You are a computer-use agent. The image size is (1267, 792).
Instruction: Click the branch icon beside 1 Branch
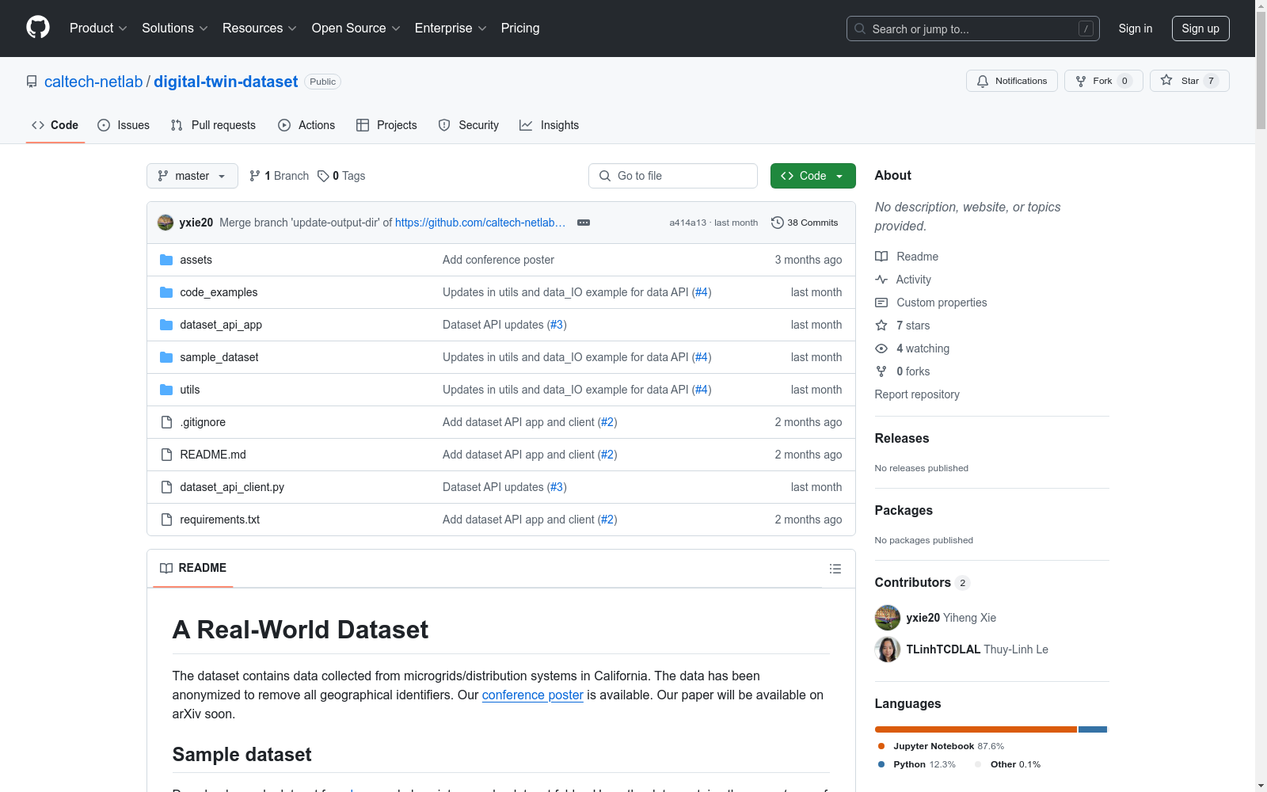pyautogui.click(x=255, y=176)
